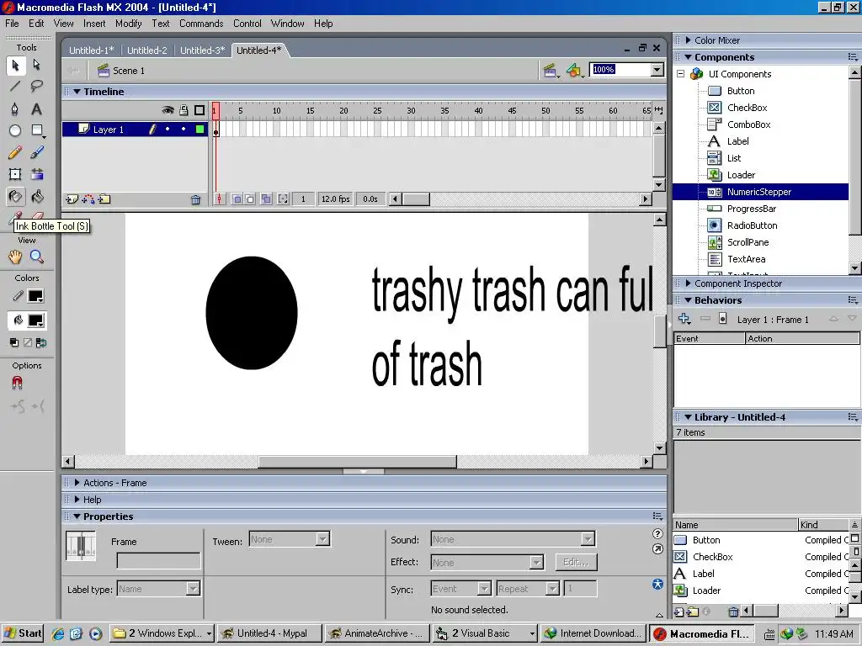Click the Insert Layer Folder icon
Viewport: 862px width, 646px height.
point(104,199)
